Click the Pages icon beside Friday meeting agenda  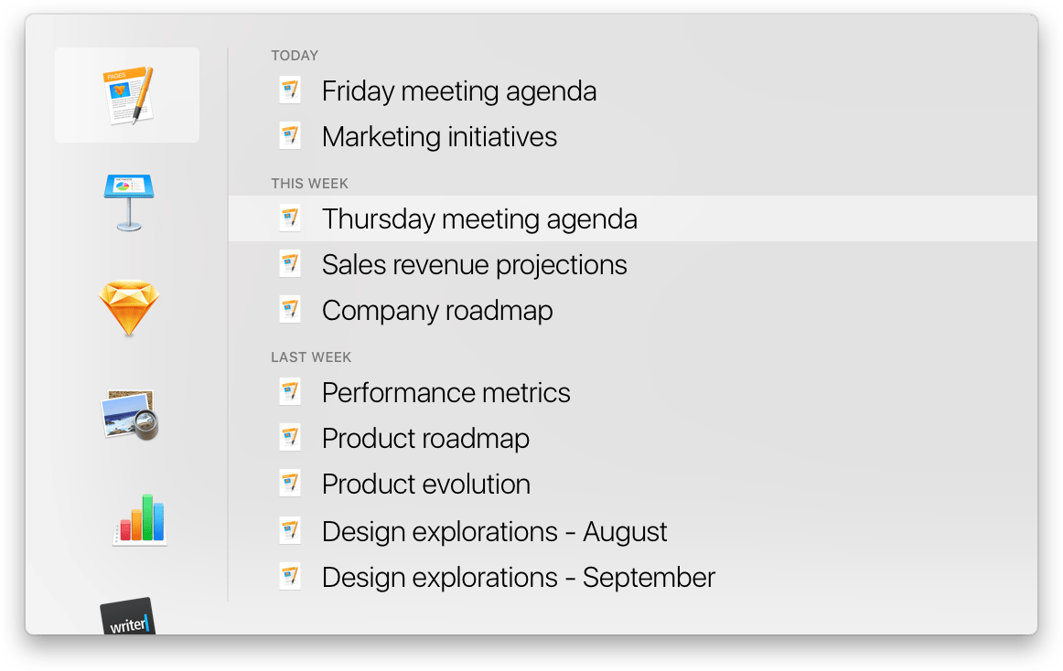point(290,90)
